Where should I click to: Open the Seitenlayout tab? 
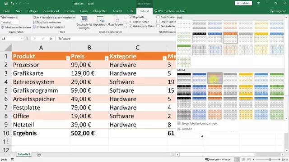click(51, 11)
